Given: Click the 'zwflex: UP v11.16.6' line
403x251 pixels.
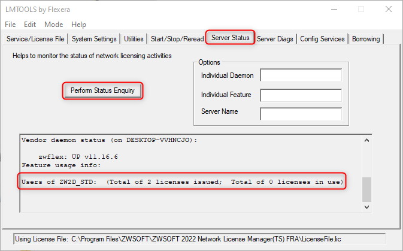Looking at the screenshot, I should (x=78, y=156).
